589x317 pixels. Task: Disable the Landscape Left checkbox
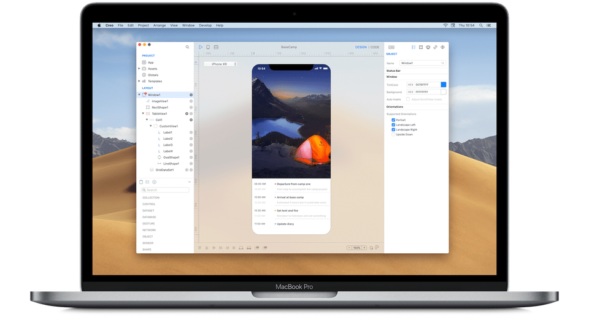point(393,124)
